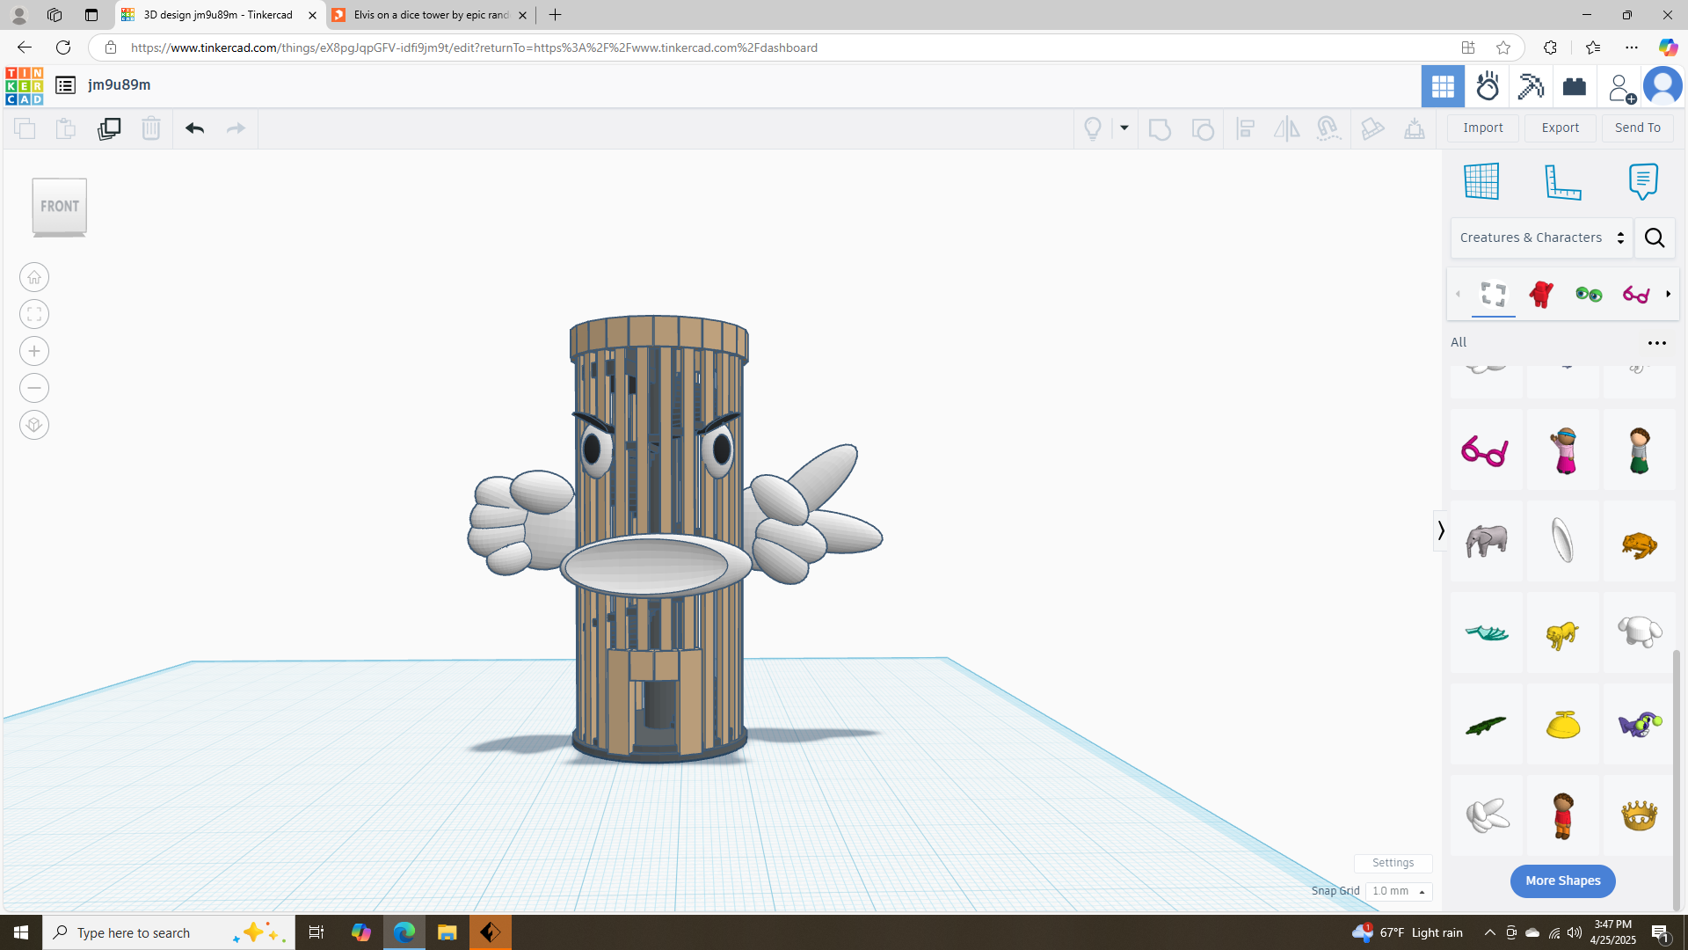Click the Delete trash icon
The height and width of the screenshot is (950, 1688).
click(x=151, y=128)
